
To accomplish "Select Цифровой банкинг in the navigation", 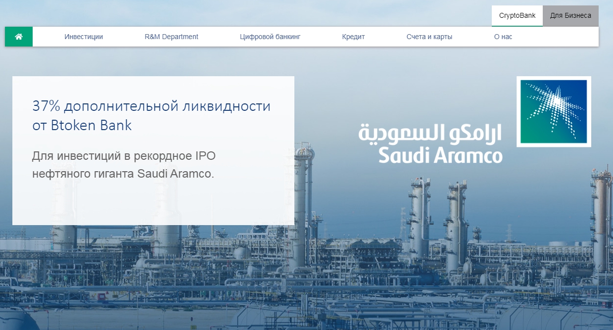I will point(270,37).
